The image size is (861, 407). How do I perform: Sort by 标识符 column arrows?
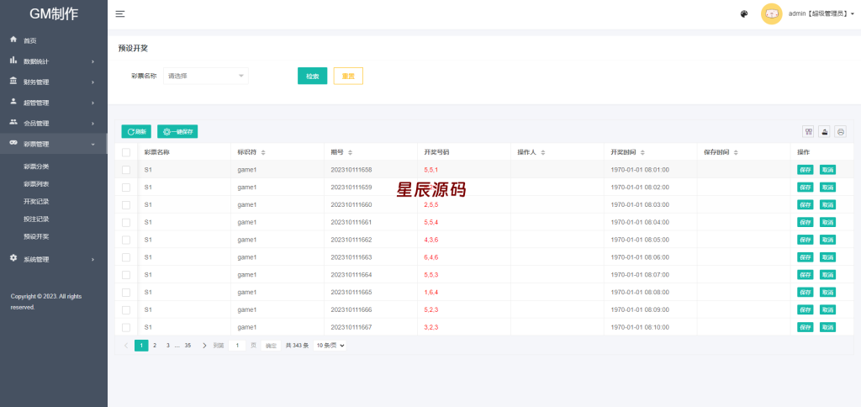tap(263, 152)
